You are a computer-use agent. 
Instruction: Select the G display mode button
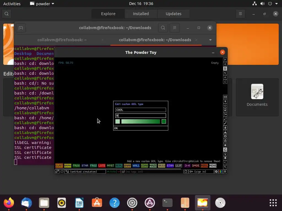click(225, 64)
